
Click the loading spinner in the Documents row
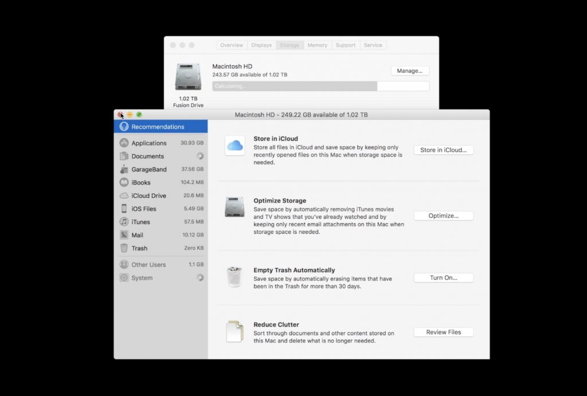(x=200, y=156)
